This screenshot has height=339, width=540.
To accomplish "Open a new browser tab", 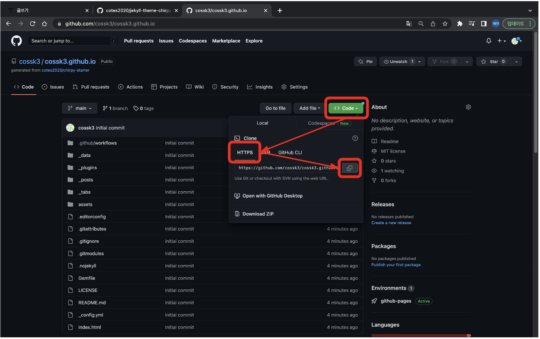I will point(280,11).
